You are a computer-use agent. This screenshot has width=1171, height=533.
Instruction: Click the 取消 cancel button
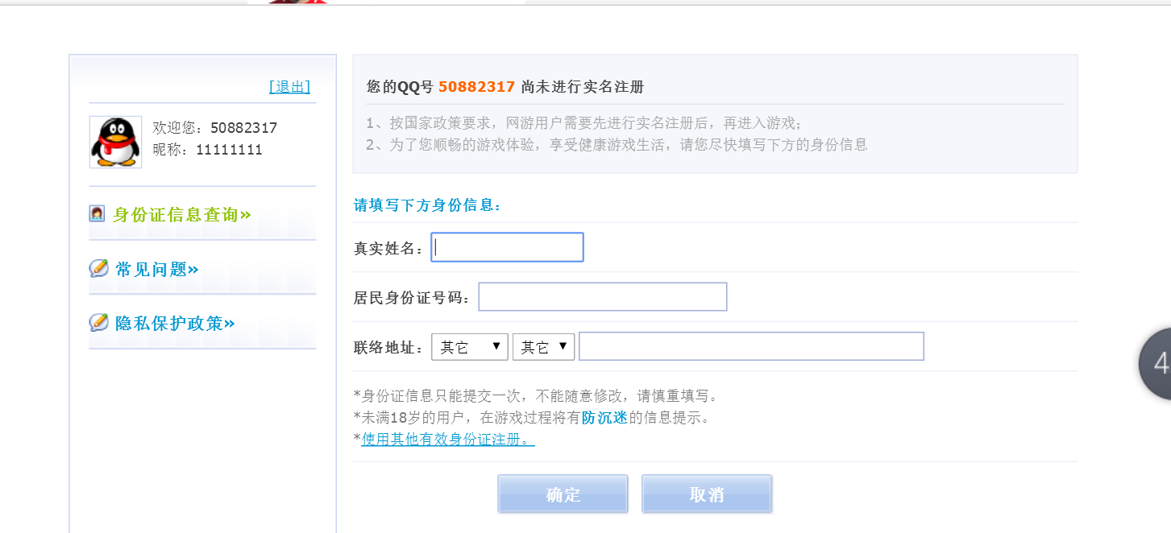pyautogui.click(x=707, y=494)
